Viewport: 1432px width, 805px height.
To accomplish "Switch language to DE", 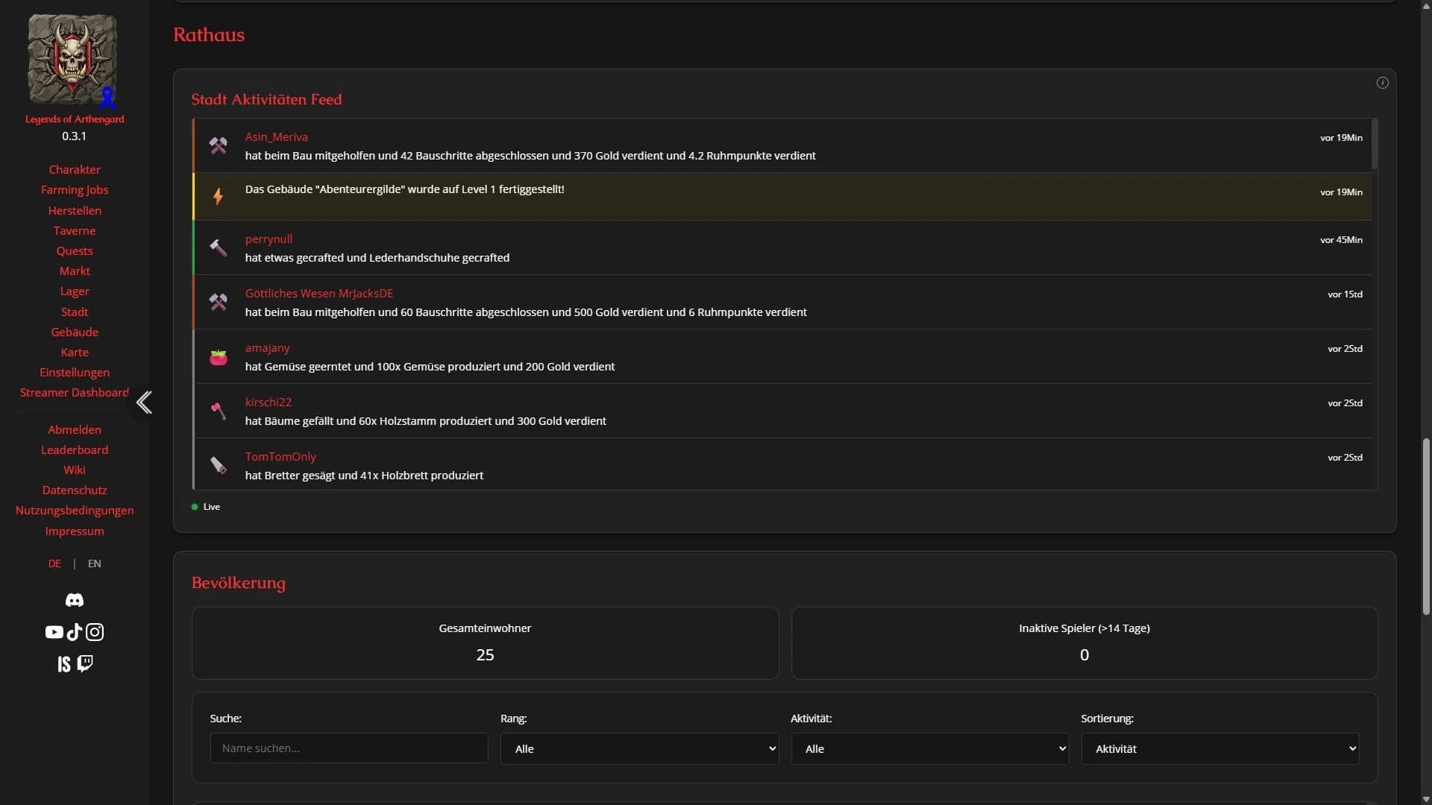I will click(54, 563).
